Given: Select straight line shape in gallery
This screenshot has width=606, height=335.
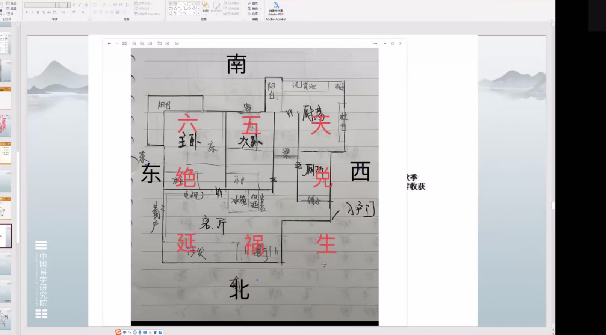Looking at the screenshot, I should (180, 3).
